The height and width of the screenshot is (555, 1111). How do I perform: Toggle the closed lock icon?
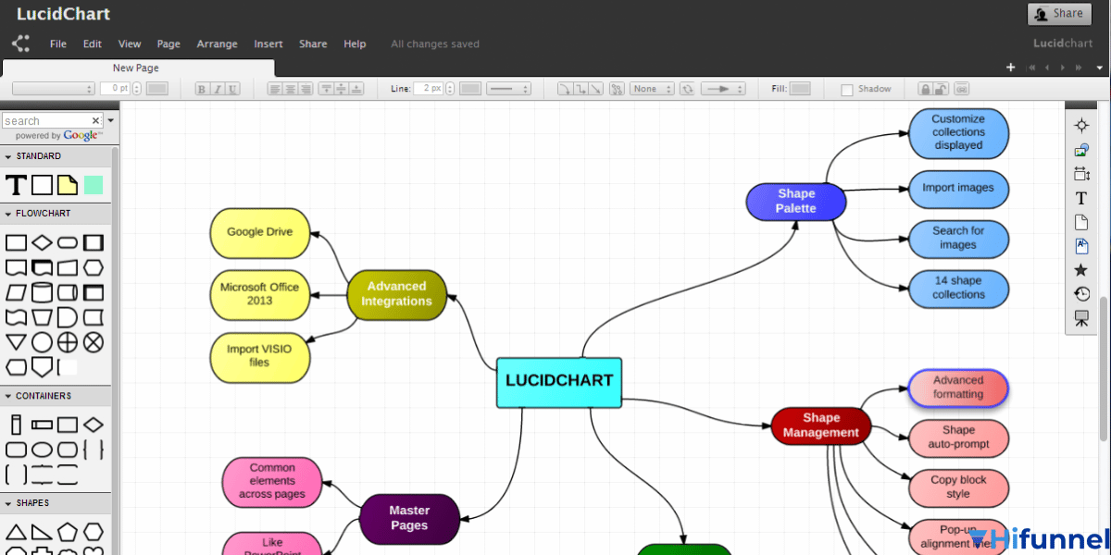pos(925,89)
